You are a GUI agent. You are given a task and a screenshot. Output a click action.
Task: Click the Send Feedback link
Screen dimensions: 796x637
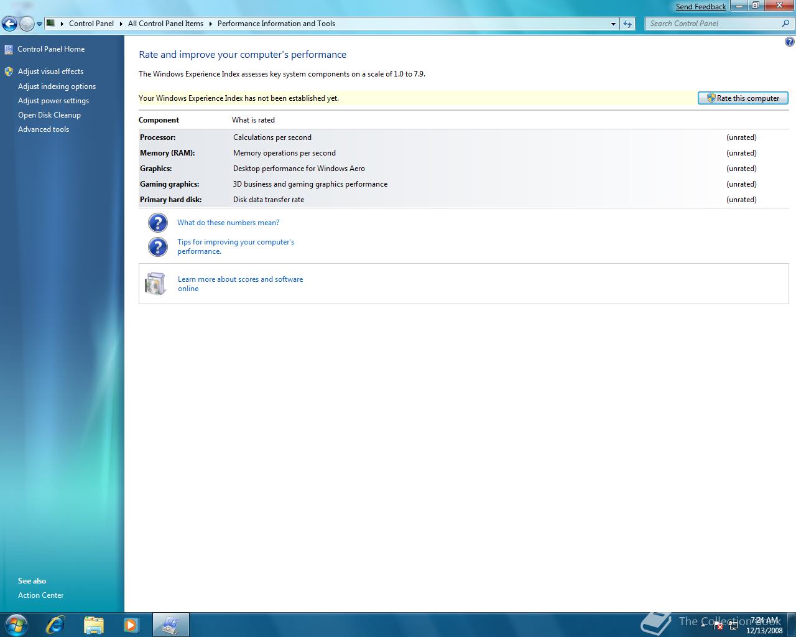[x=701, y=7]
